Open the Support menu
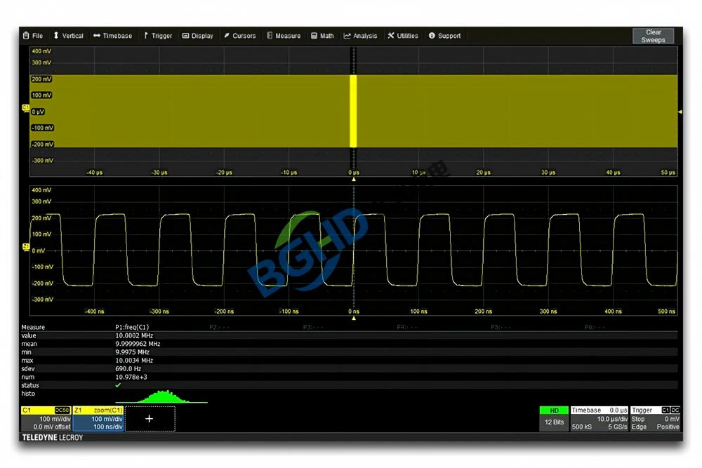The image size is (702, 468). [444, 36]
